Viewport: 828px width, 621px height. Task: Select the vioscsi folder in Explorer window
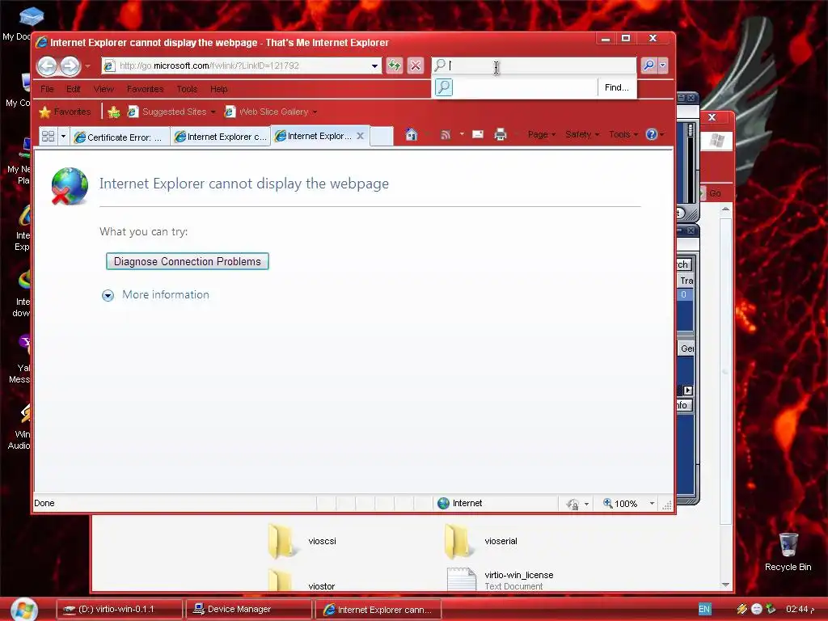point(302,541)
